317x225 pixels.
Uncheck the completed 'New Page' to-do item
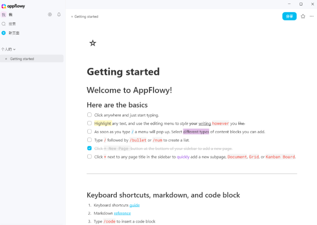89,148
